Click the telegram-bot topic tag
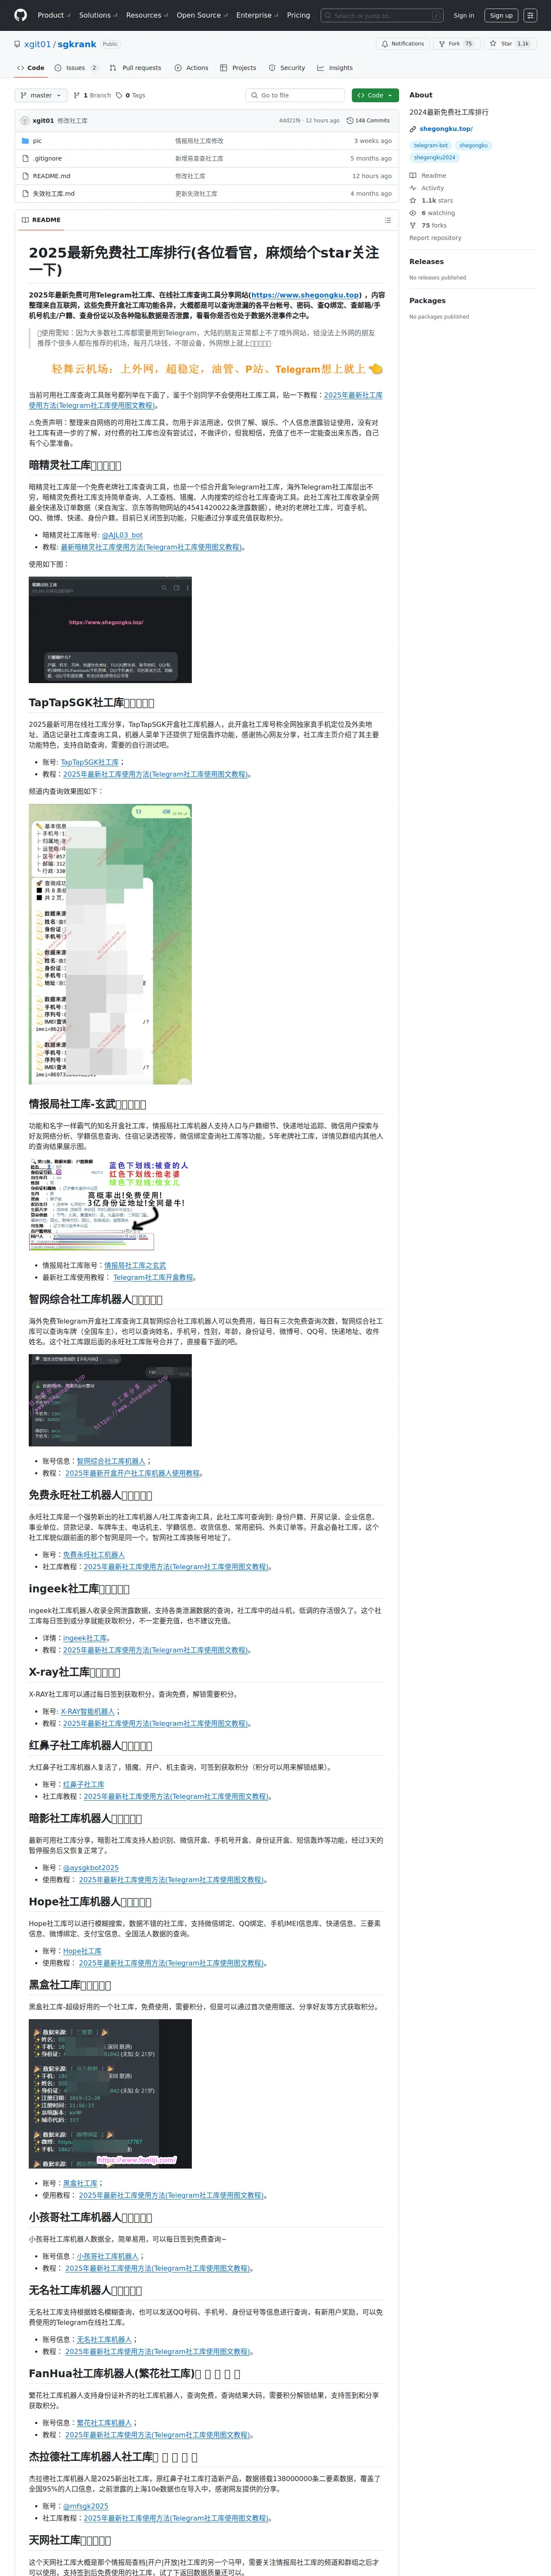Image resolution: width=551 pixels, height=2576 pixels. pos(431,145)
